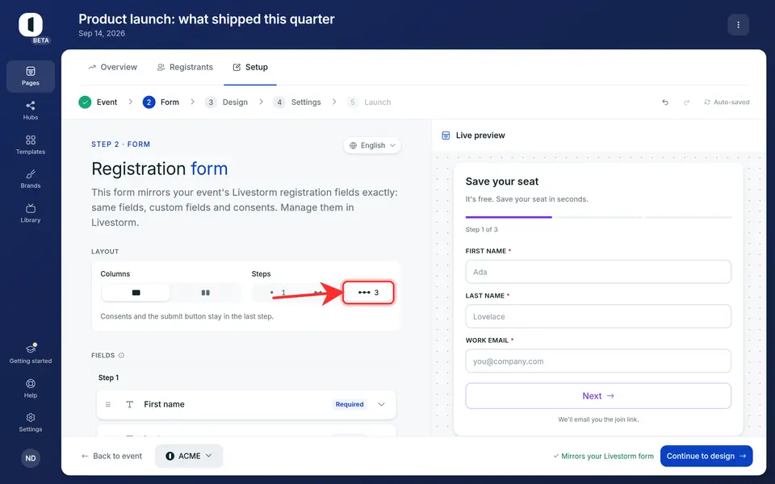Switch to the Overview tab
Screen dimensions: 775x484
pyautogui.click(x=113, y=67)
